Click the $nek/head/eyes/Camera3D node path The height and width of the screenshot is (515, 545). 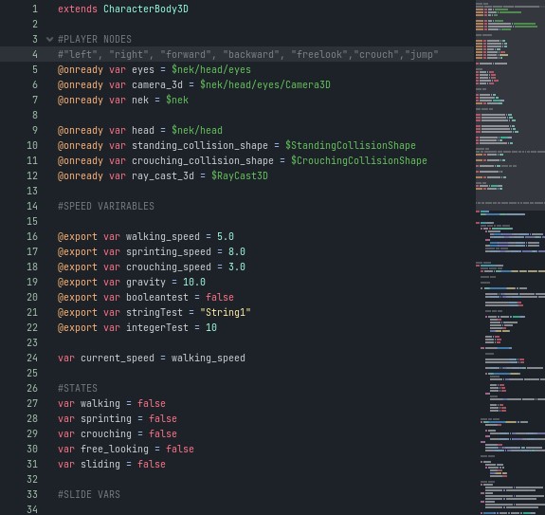click(x=265, y=84)
